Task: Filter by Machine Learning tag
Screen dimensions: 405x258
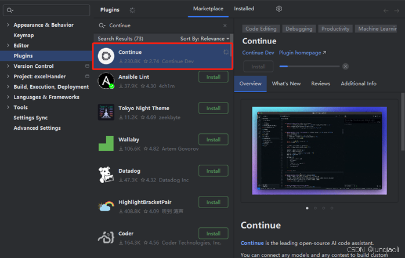Action: point(377,28)
